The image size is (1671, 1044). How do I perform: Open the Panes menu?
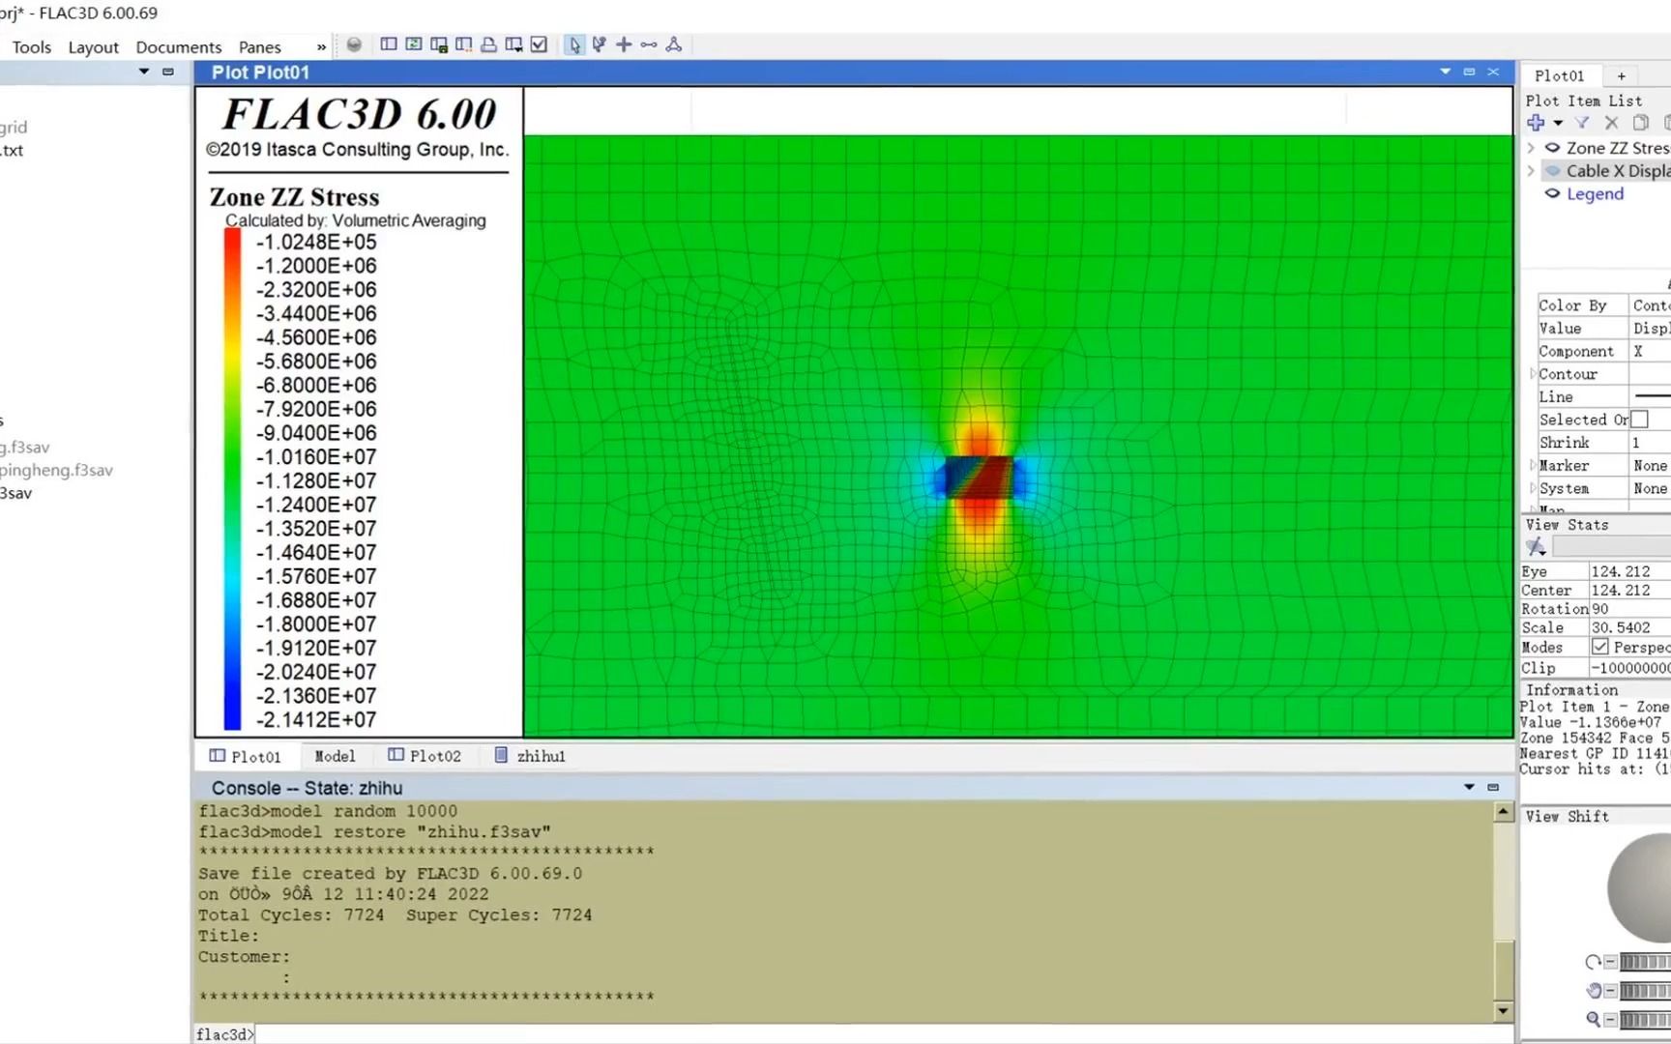pos(259,46)
